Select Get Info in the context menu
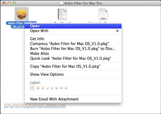The height and width of the screenshot is (114, 161). 73,39
